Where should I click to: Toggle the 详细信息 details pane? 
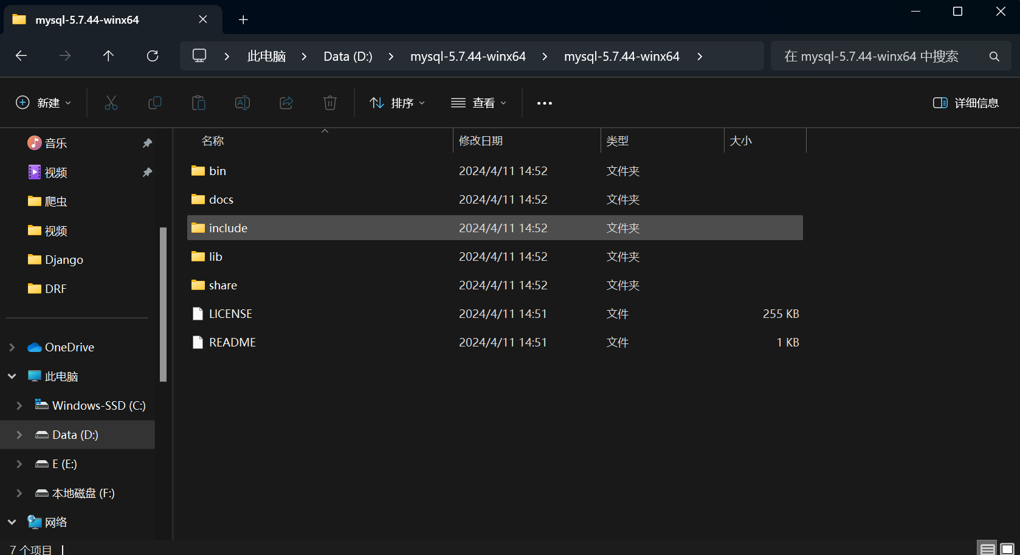966,103
